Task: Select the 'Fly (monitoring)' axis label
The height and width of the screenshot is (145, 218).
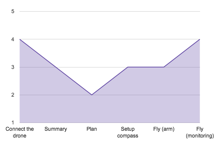Action: [x=200, y=133]
